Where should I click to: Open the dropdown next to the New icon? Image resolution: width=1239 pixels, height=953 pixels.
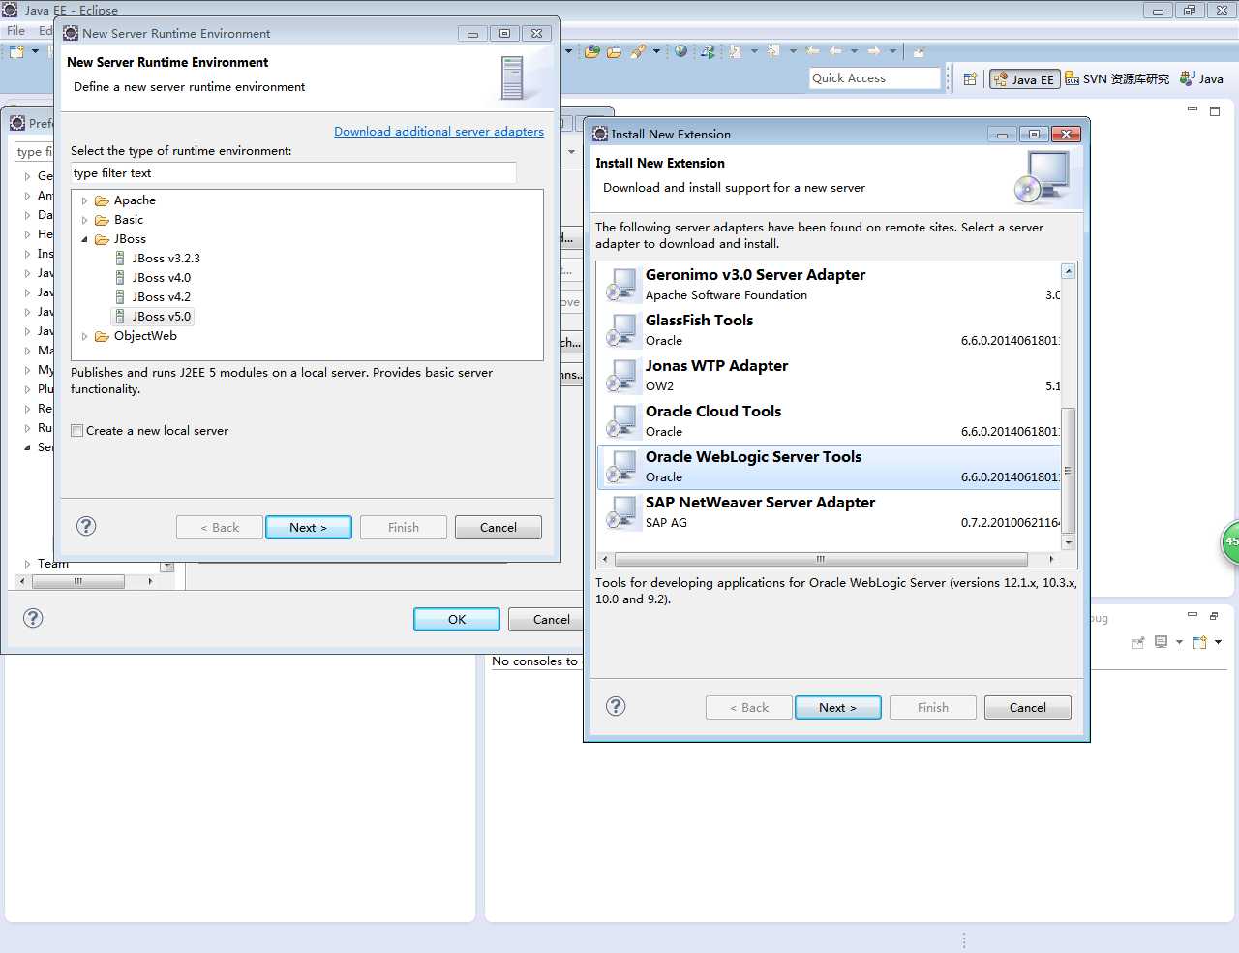point(35,51)
